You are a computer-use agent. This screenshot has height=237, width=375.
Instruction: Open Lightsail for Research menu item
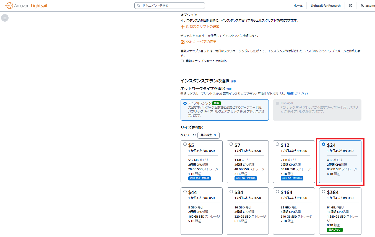[x=325, y=6]
